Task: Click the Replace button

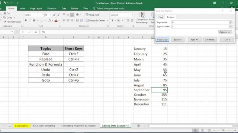Action: [x=178, y=40]
